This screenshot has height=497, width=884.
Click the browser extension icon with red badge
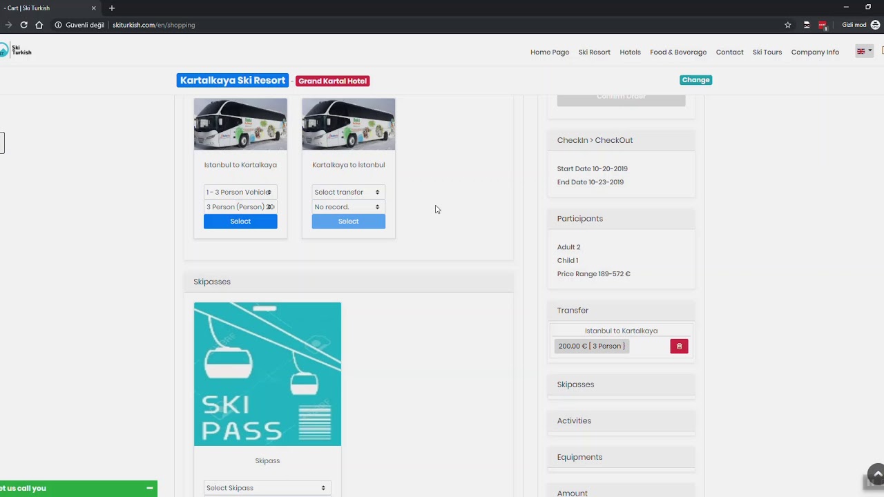click(822, 25)
